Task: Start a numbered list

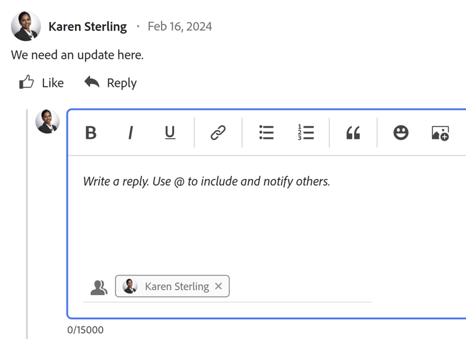Action: [306, 133]
